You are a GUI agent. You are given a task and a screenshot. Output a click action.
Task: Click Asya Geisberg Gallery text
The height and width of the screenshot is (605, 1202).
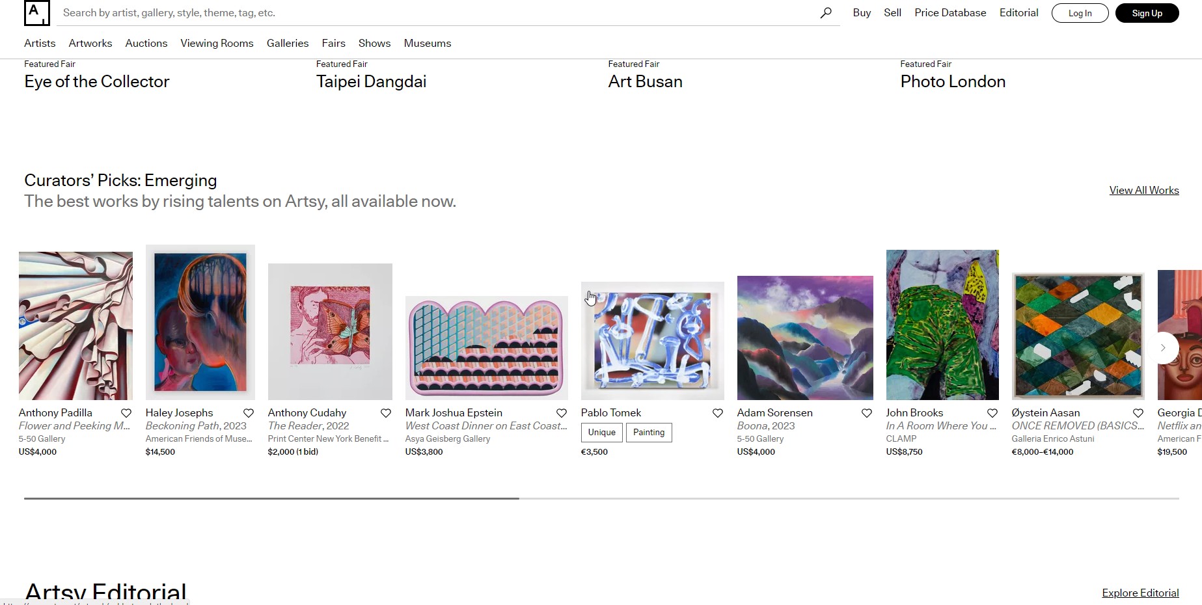click(448, 439)
